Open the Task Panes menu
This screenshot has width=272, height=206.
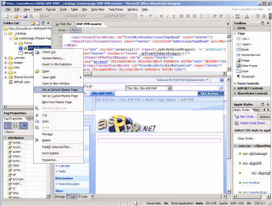click(116, 9)
